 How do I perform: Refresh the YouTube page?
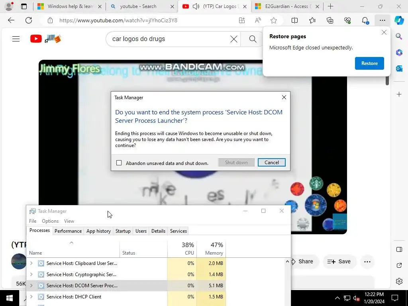(x=29, y=20)
